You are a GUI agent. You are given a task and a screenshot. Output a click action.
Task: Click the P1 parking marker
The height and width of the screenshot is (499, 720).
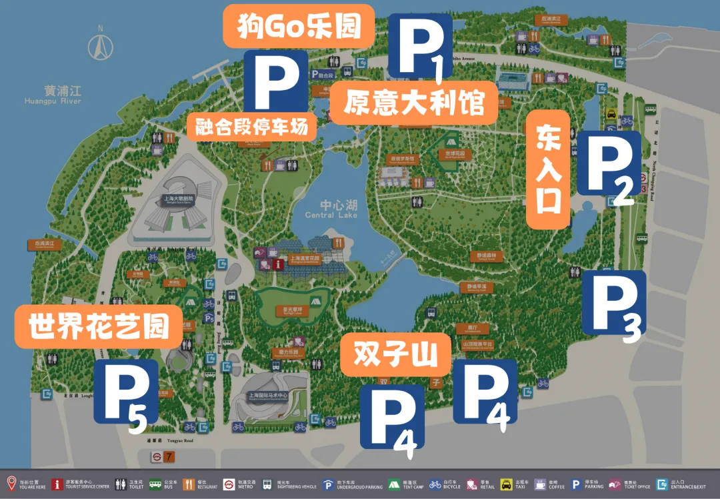click(420, 47)
